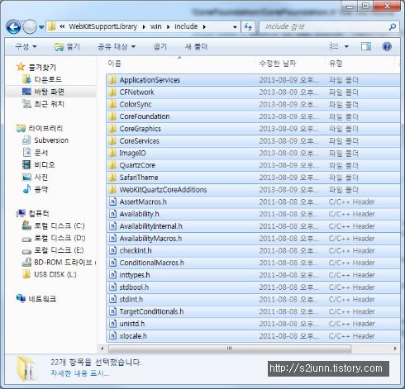Open the address bar history dropdown

[235, 27]
